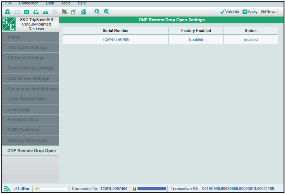The height and width of the screenshot is (194, 285).
Task: Click Connected To TCMR-0097406 in status bar
Action: coord(100,189)
